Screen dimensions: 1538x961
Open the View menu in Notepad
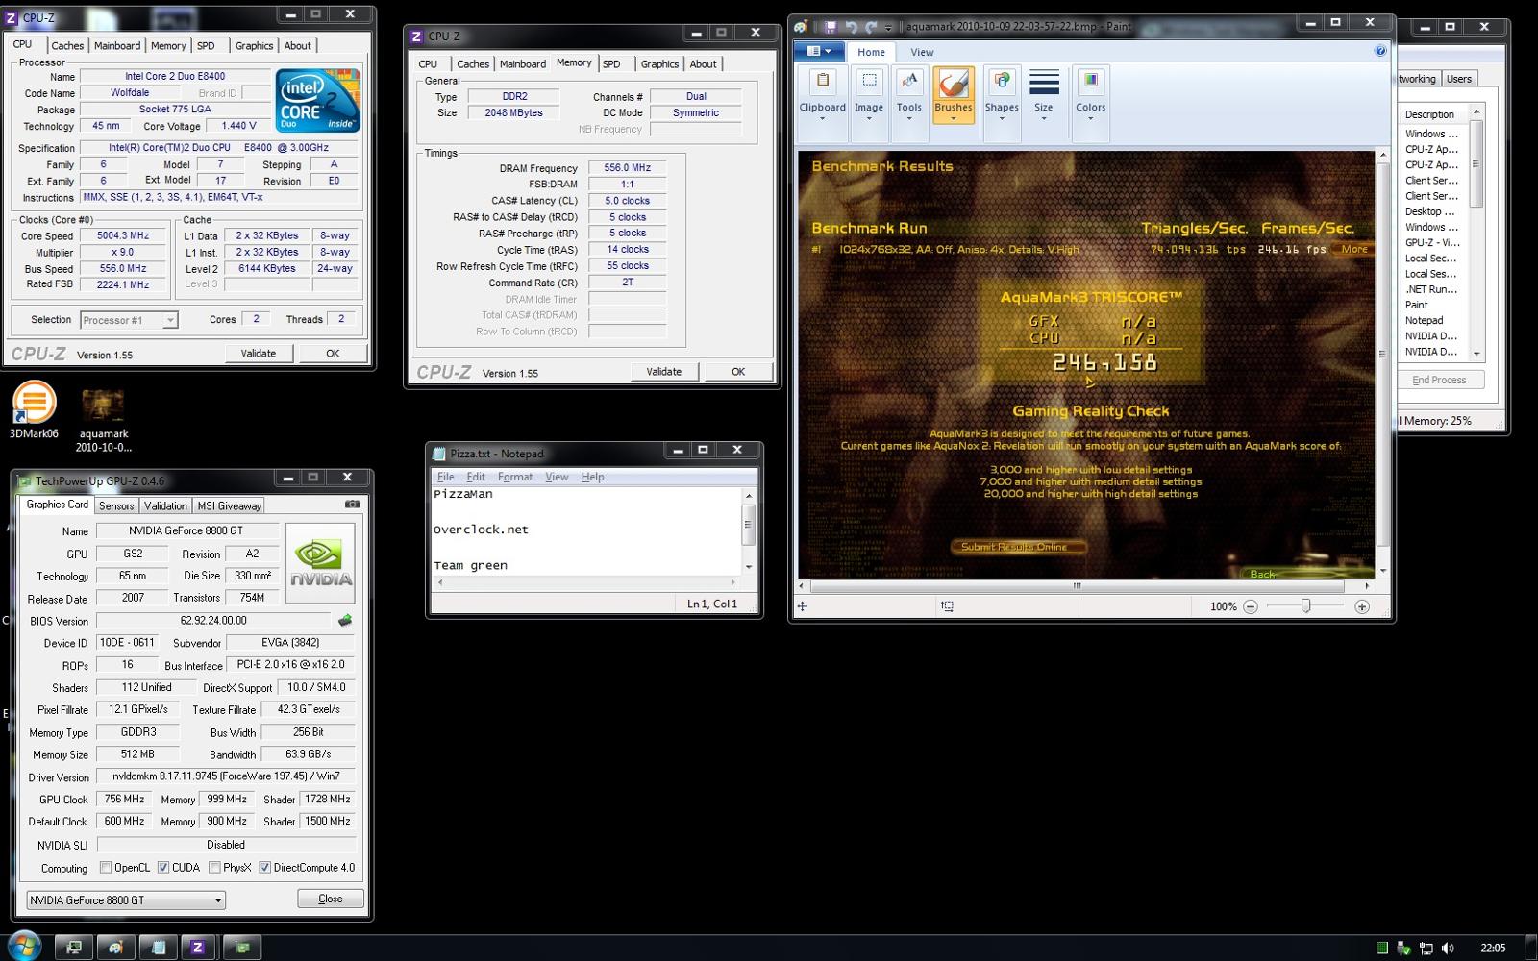[557, 477]
